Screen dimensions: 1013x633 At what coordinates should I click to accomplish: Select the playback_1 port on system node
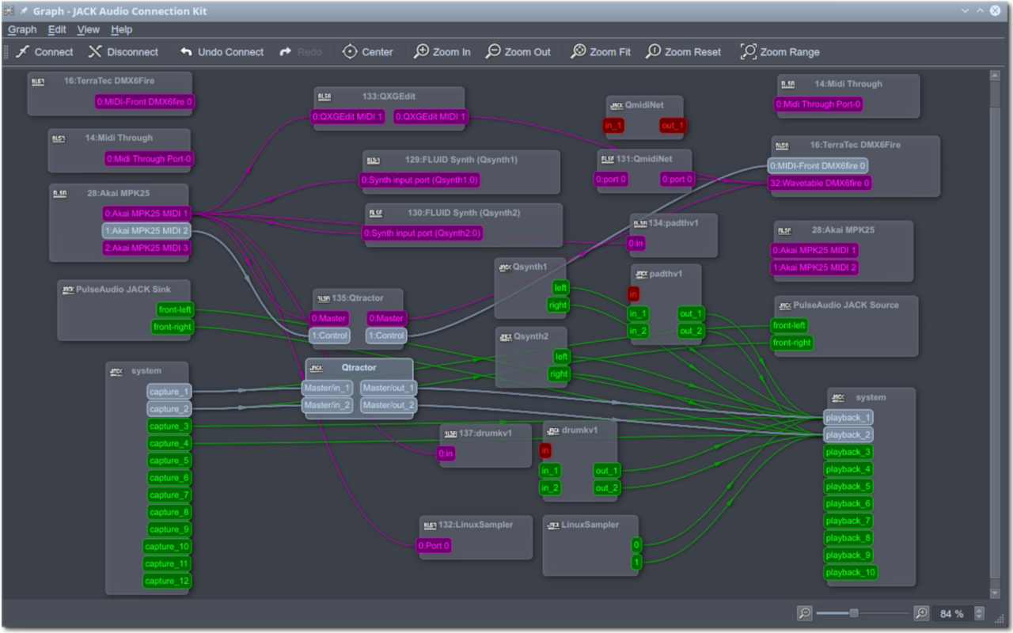click(x=848, y=417)
